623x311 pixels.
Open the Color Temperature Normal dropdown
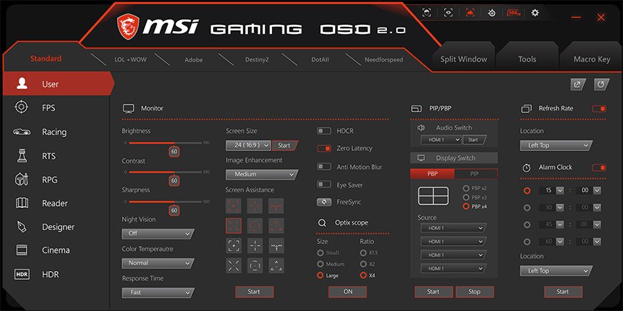click(x=158, y=263)
